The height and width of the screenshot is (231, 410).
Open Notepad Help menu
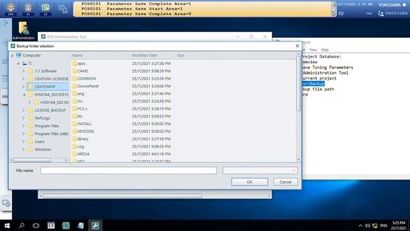pos(325,49)
